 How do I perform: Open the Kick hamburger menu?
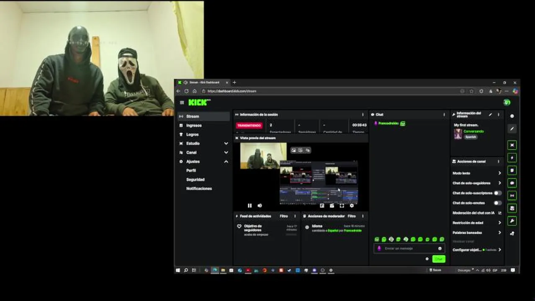click(182, 102)
